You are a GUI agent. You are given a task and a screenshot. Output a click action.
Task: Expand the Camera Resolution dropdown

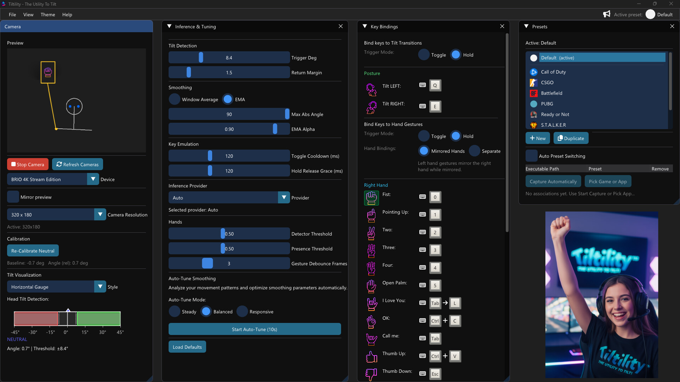[100, 214]
